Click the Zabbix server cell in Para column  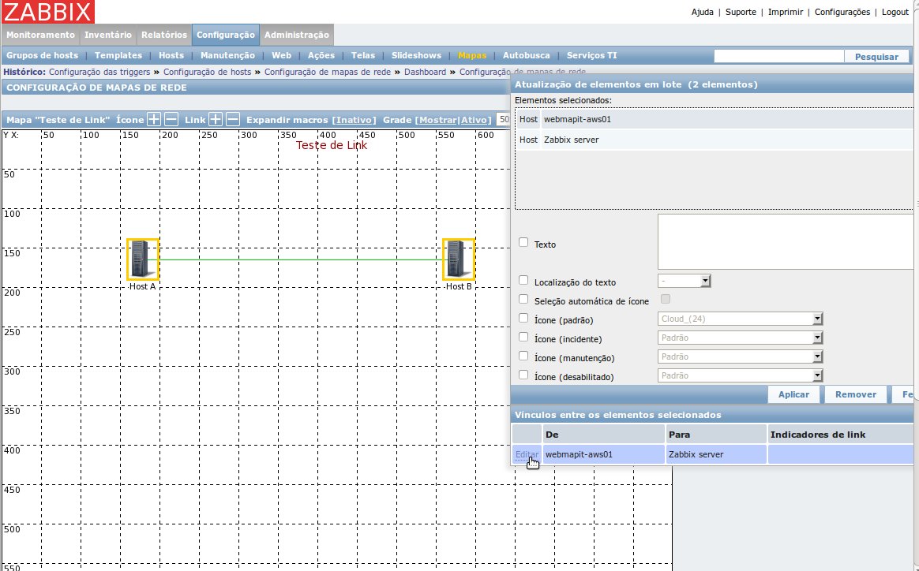(716, 453)
